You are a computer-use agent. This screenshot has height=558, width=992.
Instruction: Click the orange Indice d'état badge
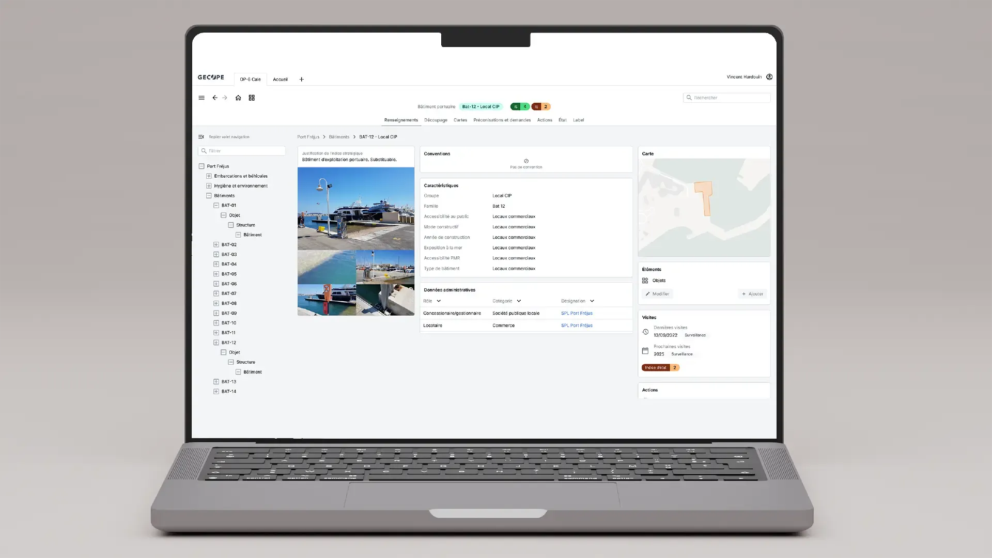(x=660, y=368)
